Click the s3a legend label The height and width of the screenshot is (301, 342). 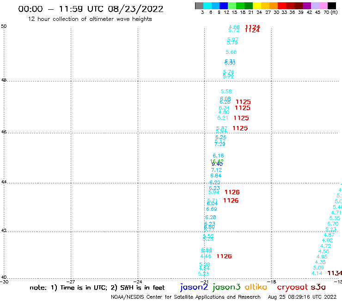318,287
